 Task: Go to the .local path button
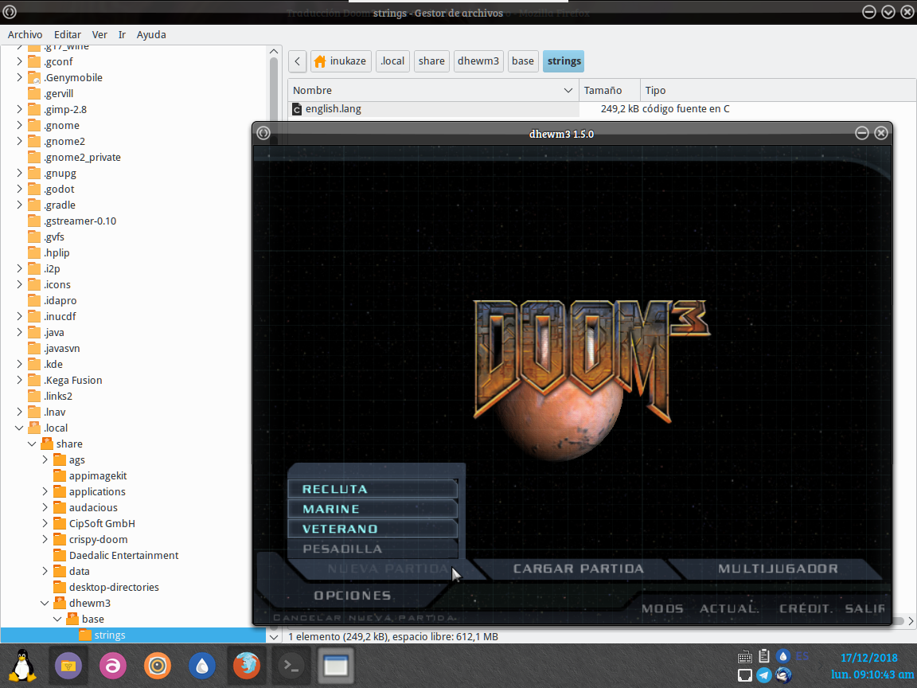pos(392,61)
